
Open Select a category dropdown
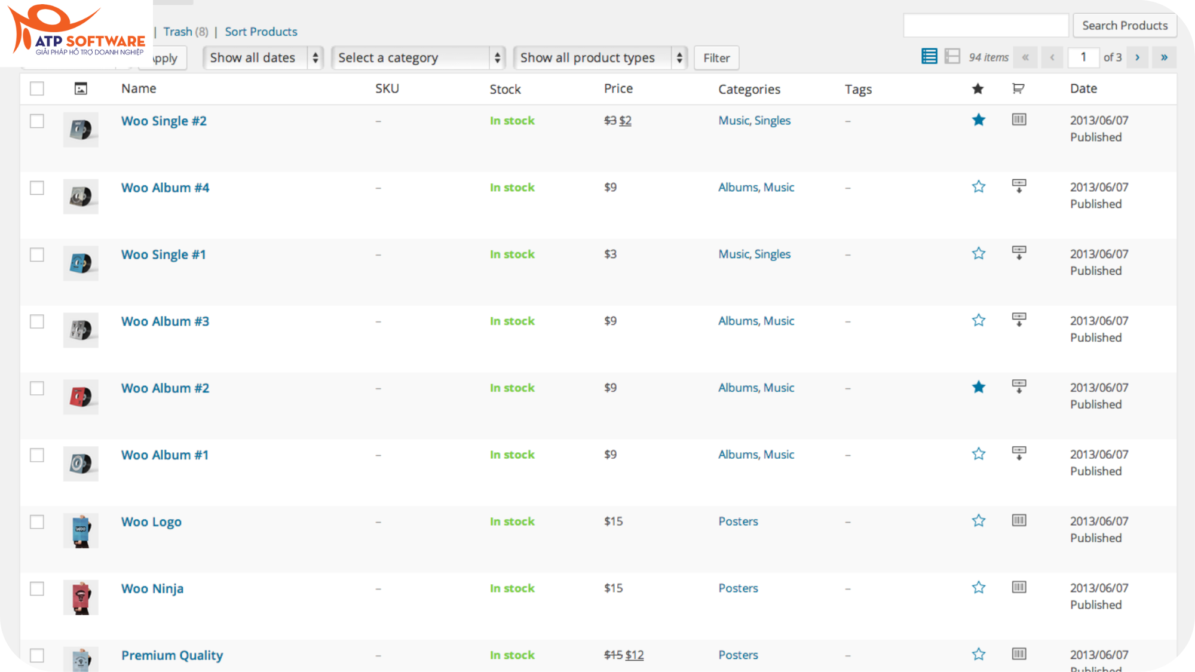(418, 58)
